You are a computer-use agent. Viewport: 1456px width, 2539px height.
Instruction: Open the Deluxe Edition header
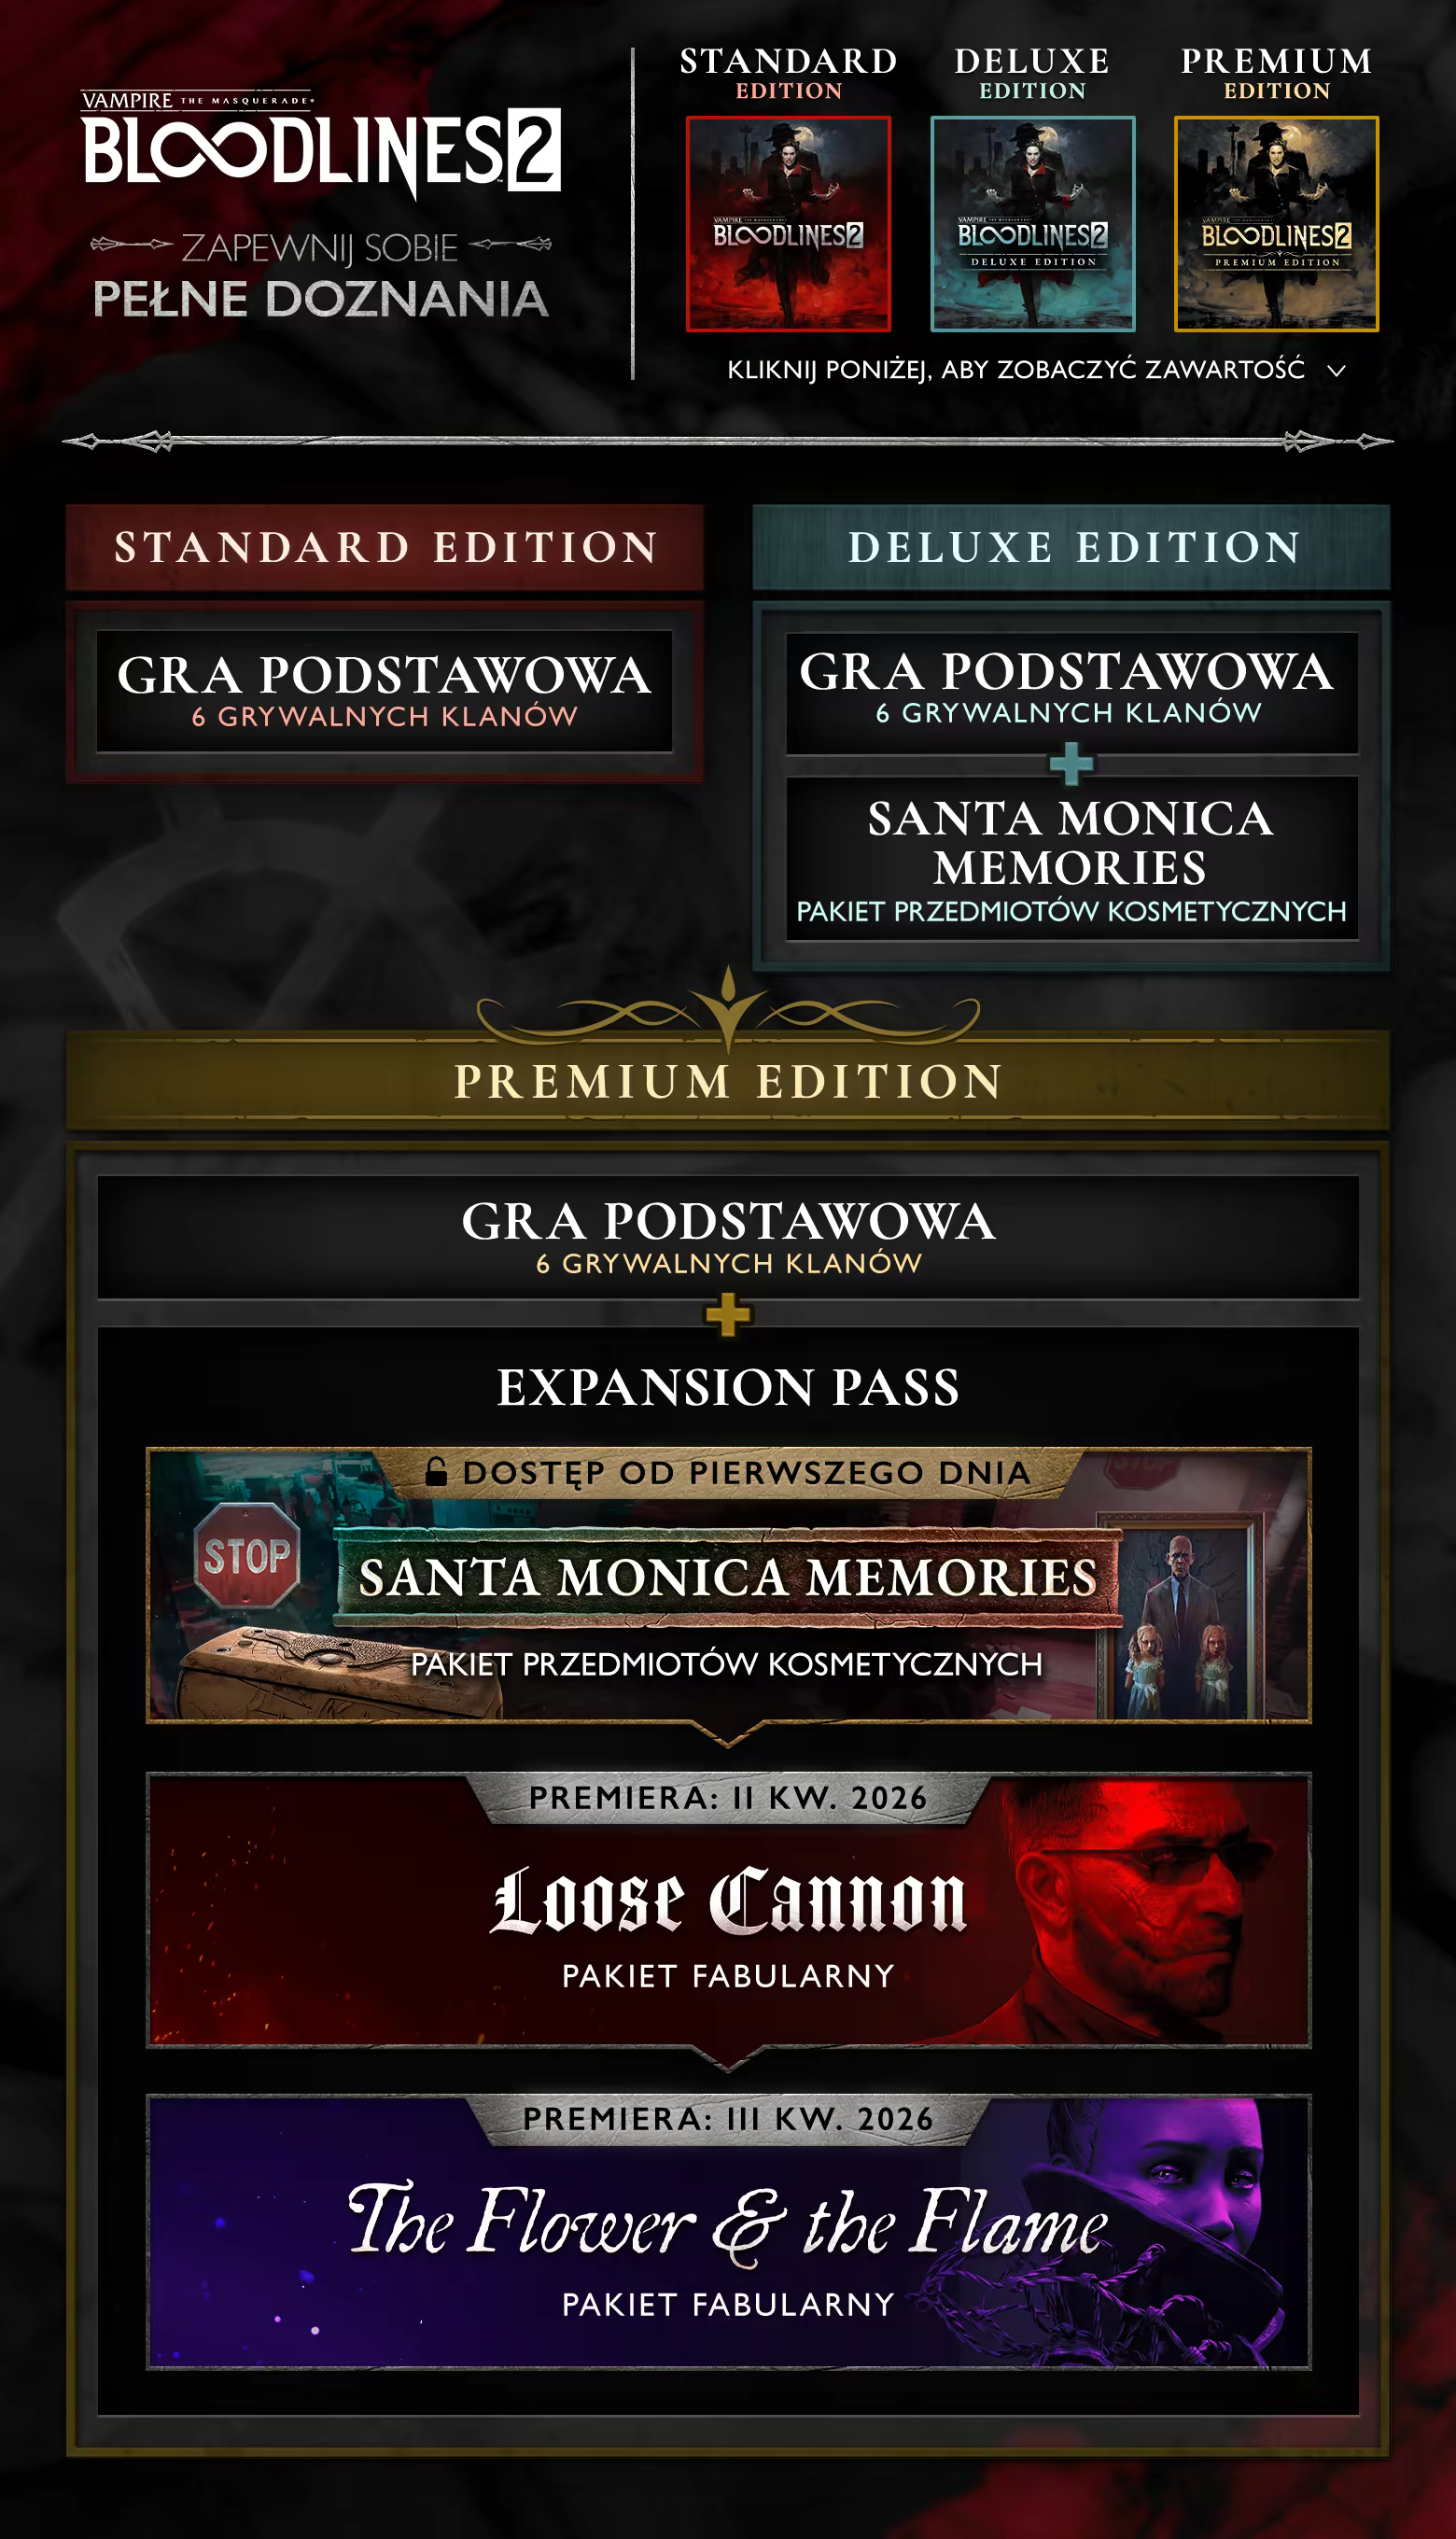coord(1071,547)
